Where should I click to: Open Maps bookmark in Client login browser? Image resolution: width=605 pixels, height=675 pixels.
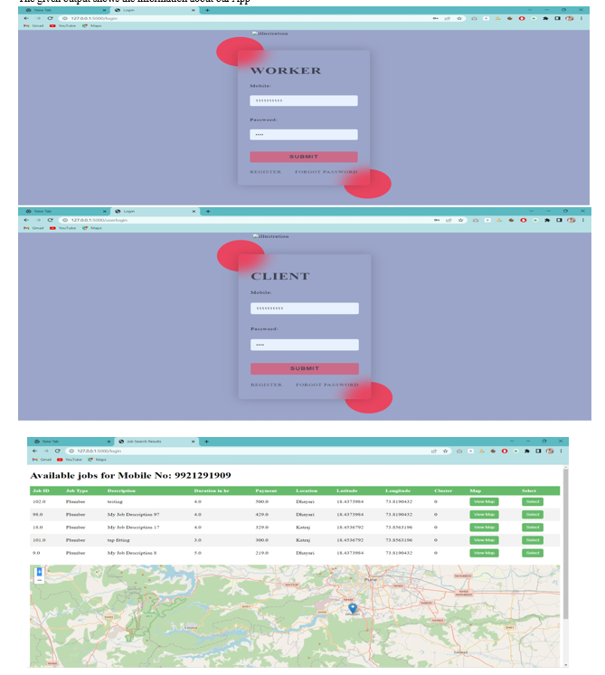[x=92, y=228]
